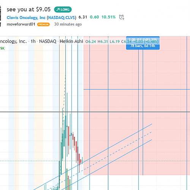Open the NASDAQ:CLVS ticker link
The width and height of the screenshot is (190, 190).
62,17
